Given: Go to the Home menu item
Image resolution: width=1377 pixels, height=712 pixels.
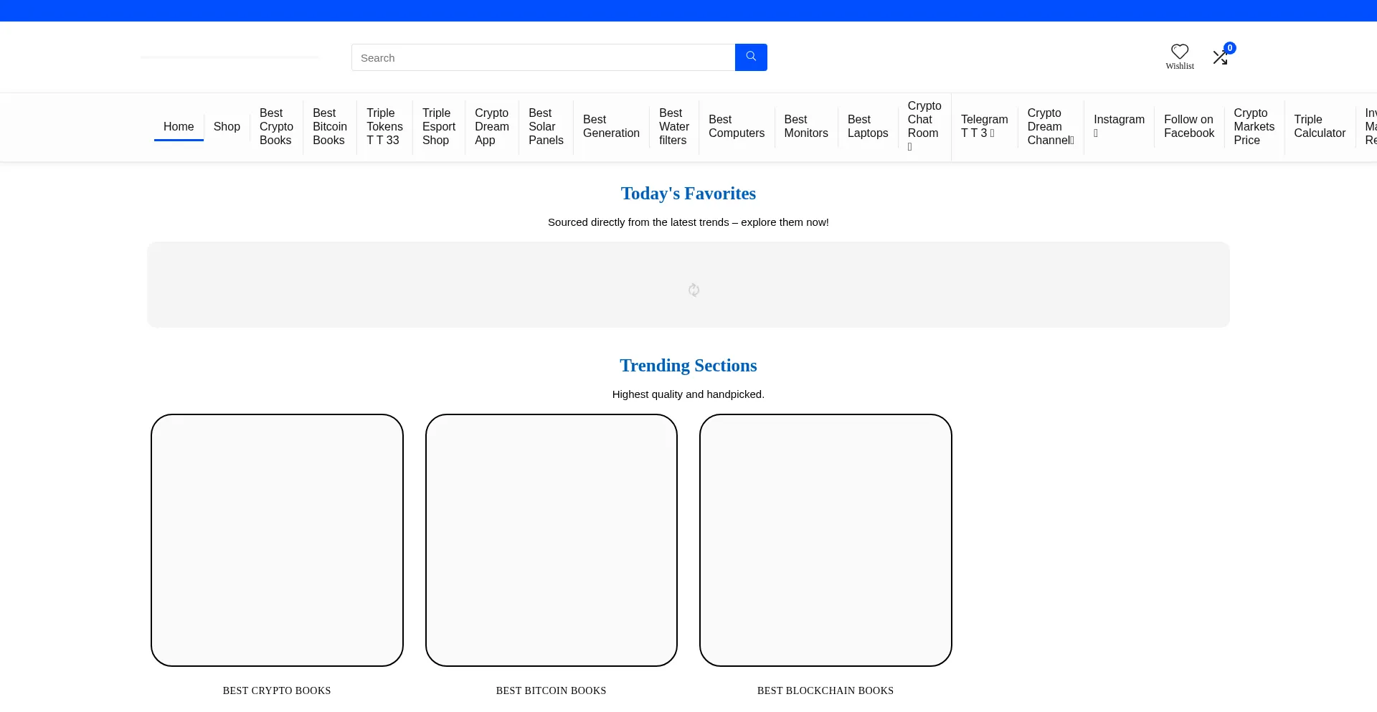Looking at the screenshot, I should click(179, 127).
